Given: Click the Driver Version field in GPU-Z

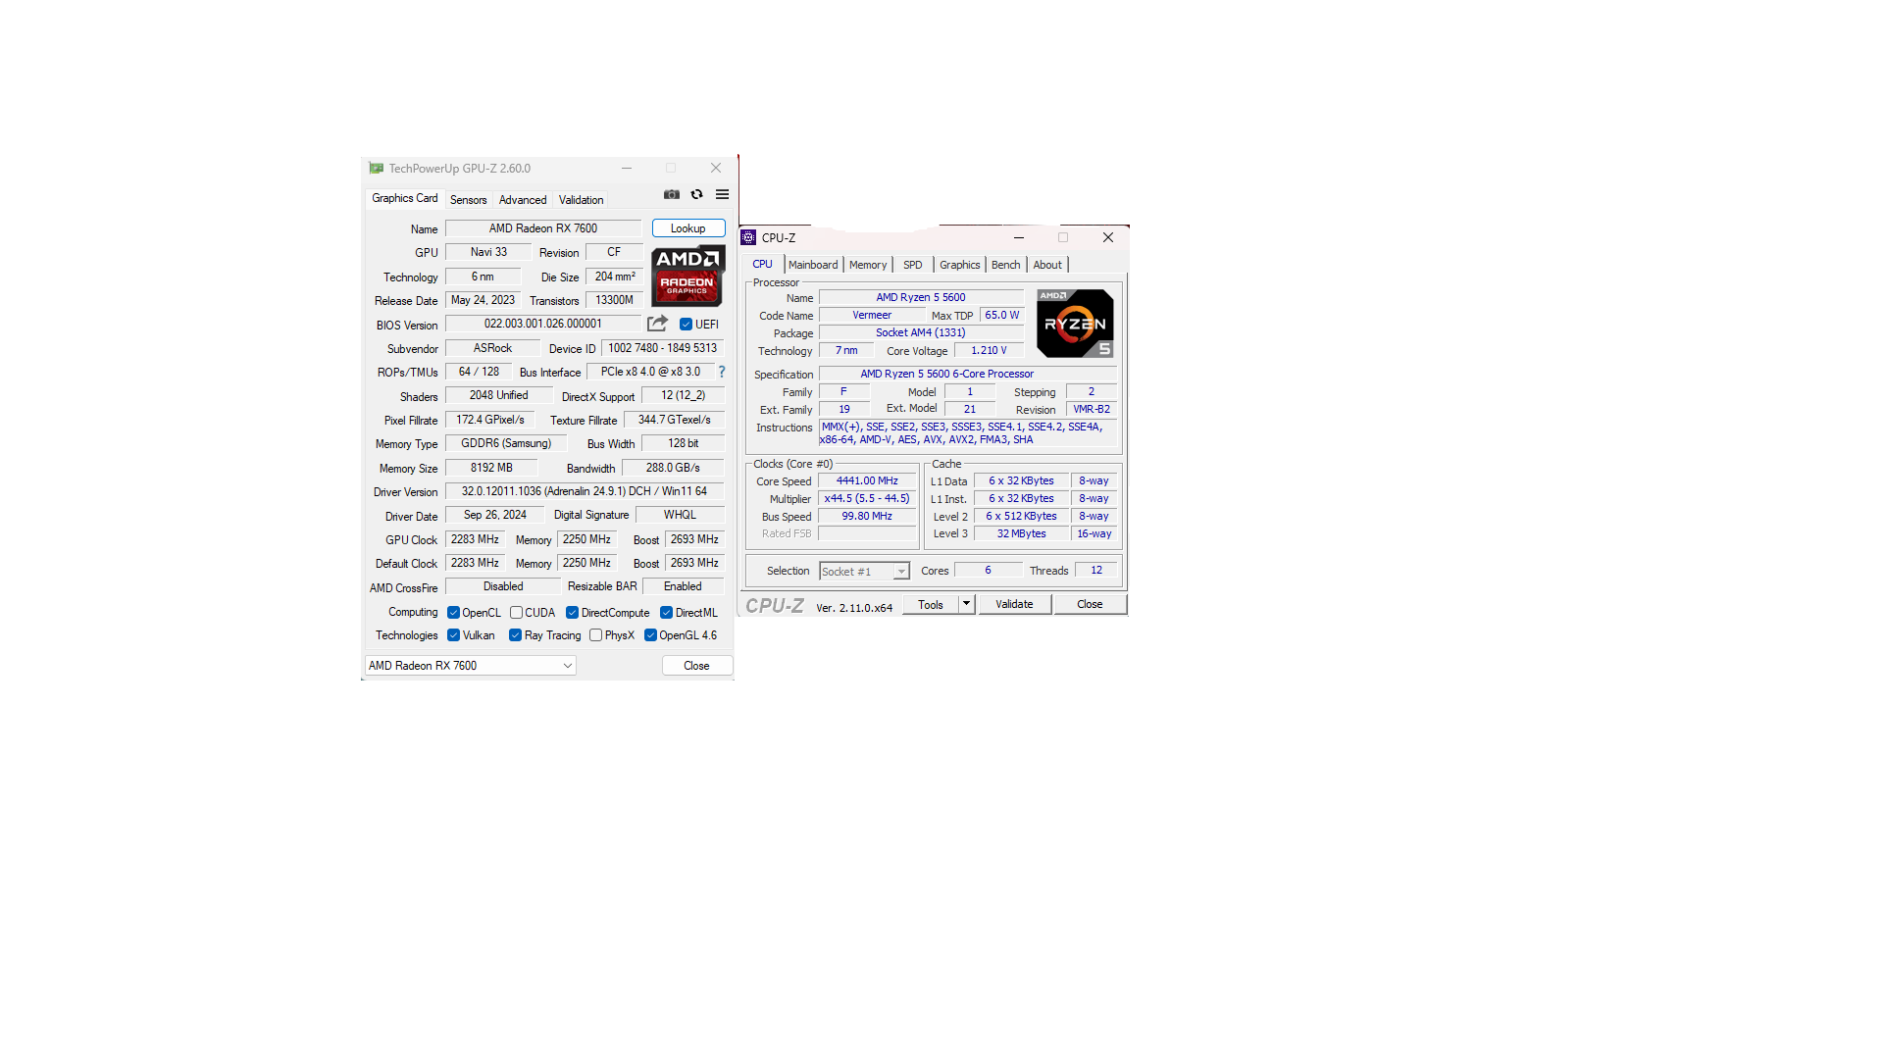Looking at the screenshot, I should 585,491.
